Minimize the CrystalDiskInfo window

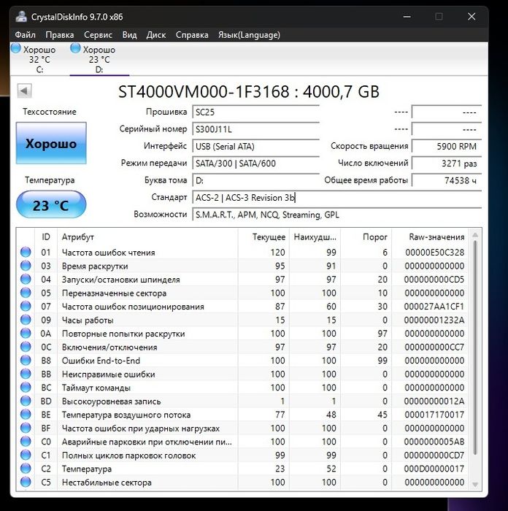[x=407, y=16]
